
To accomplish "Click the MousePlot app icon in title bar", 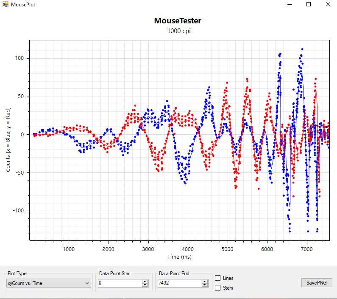I will [x=5, y=5].
